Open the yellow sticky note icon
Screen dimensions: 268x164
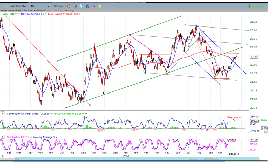100,6
